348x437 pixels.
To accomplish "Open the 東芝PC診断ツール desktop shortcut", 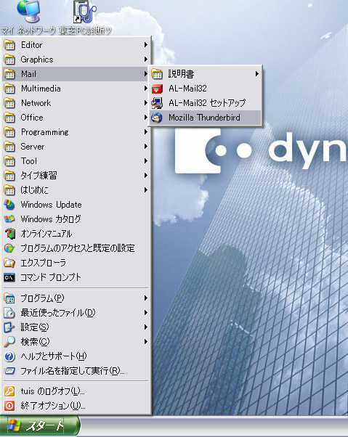I will [85, 17].
